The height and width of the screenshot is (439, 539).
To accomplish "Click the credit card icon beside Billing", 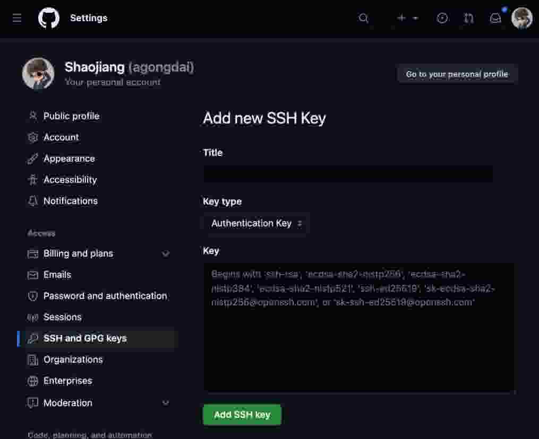I will (x=32, y=253).
